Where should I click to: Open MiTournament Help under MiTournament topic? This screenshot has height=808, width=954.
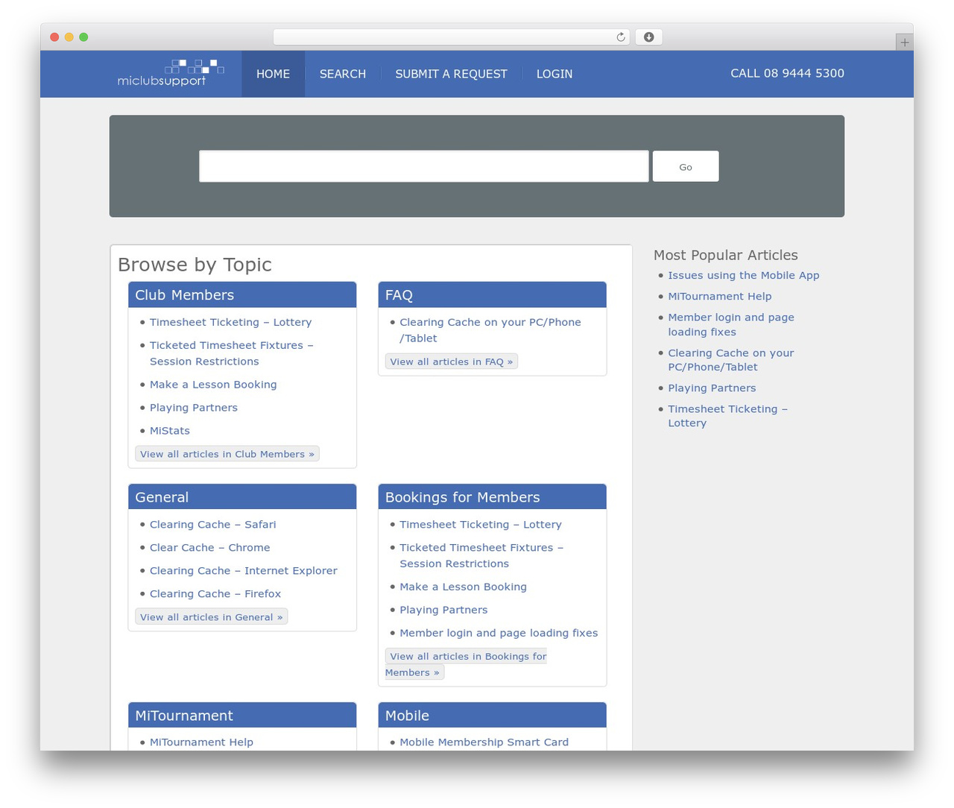(x=201, y=742)
